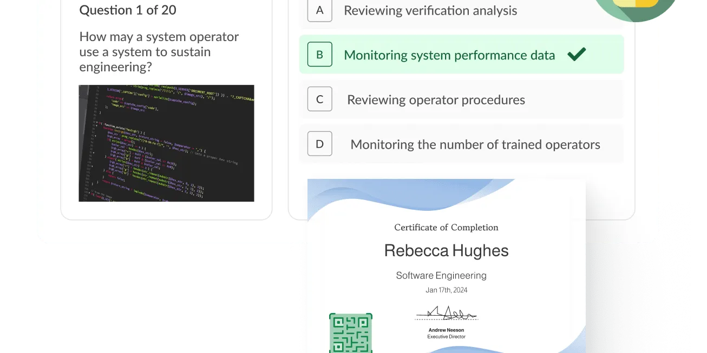
Task: Click the recipient name "Rebecca Hughes"
Action: coord(446,251)
